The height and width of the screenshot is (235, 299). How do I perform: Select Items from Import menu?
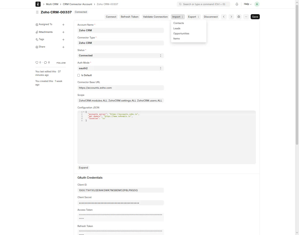176,38
